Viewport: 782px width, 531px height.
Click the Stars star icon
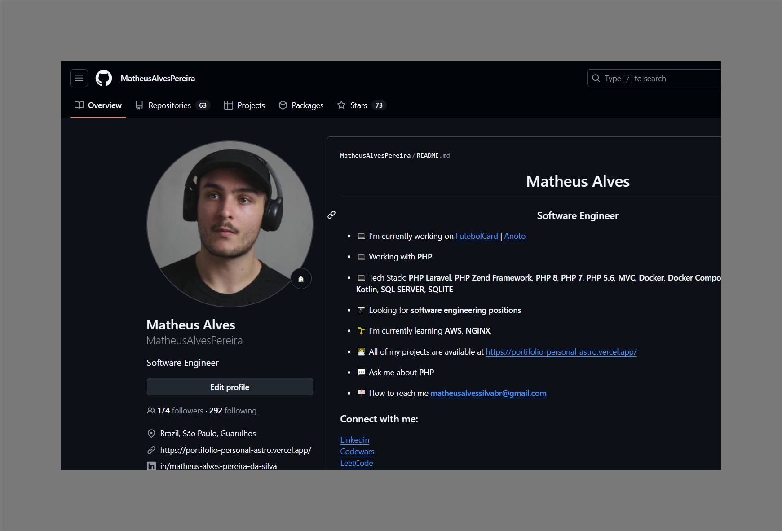pyautogui.click(x=341, y=105)
